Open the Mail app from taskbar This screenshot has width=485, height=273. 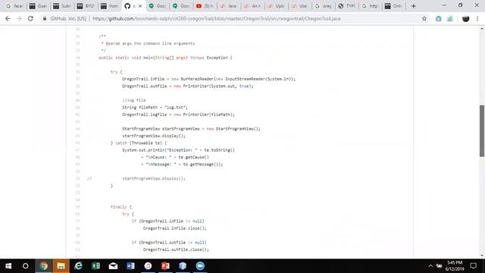(x=113, y=266)
